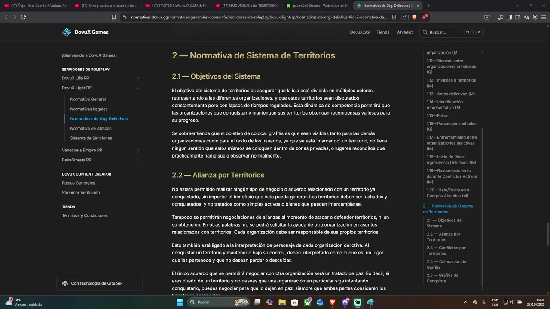Open Copilot from the taskbar

269,302
